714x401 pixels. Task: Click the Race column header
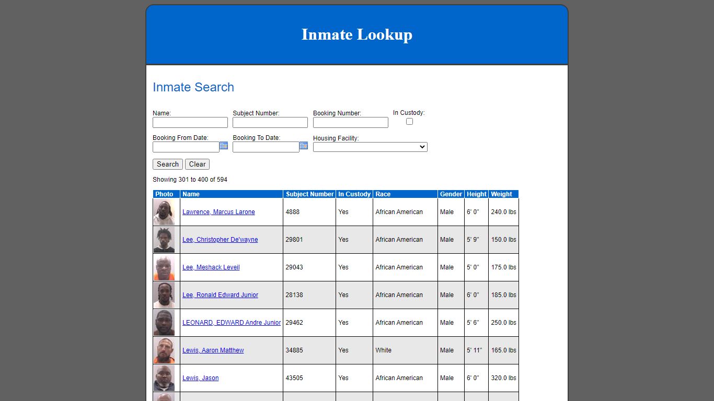[x=405, y=194]
